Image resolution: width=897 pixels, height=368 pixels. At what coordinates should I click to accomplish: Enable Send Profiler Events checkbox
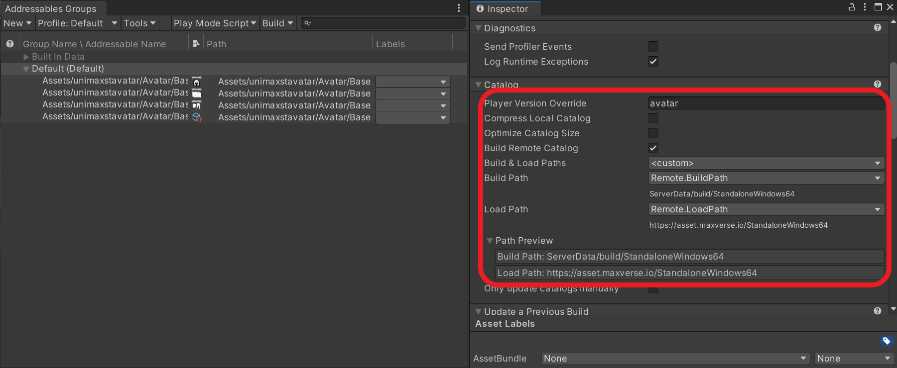[653, 46]
